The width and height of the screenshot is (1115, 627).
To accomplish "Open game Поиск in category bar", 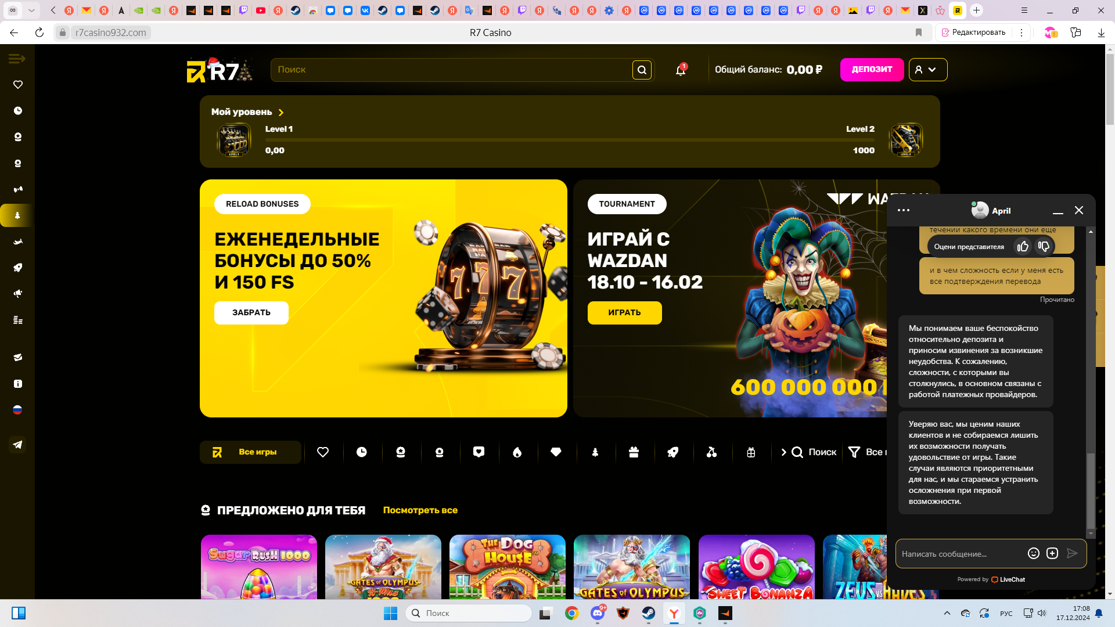I will 814,452.
